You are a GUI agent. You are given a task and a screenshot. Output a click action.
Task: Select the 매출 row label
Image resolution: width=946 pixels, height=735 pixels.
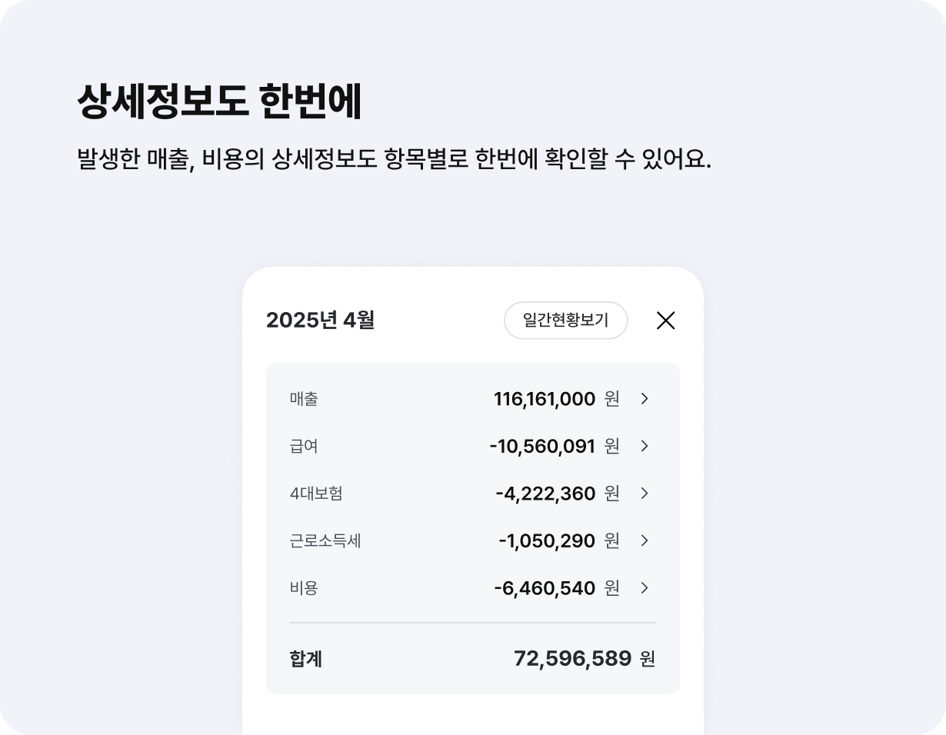(304, 399)
